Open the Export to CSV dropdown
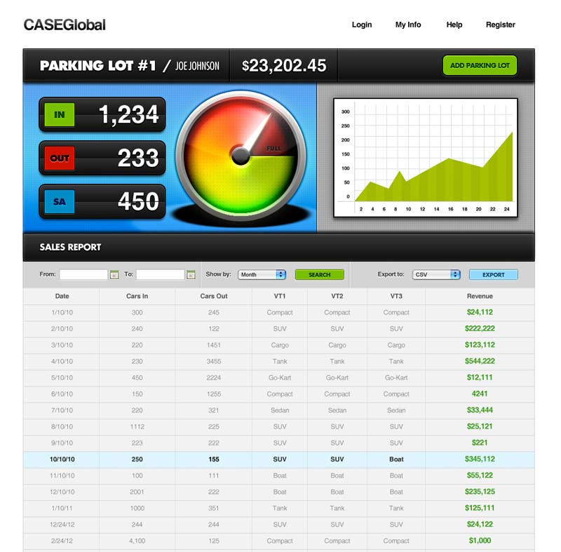This screenshot has width=561, height=552. click(x=435, y=274)
